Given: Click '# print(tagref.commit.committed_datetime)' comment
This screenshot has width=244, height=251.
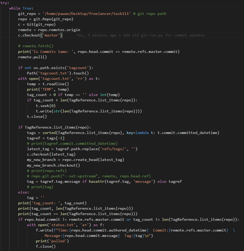Looking at the screenshot, I should pos(72,143).
